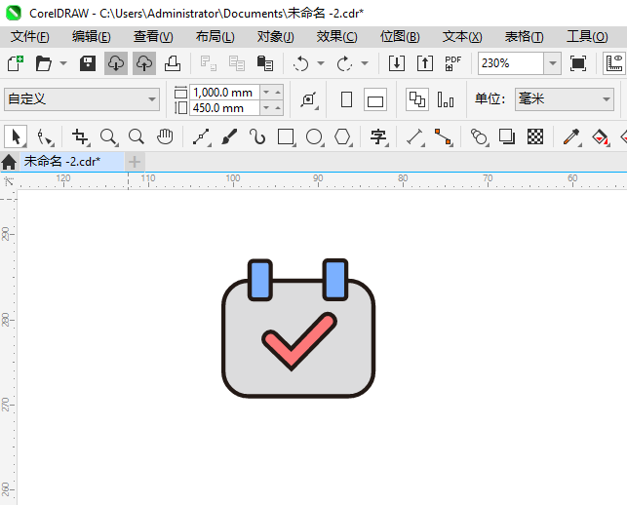Apply layout to all pages
This screenshot has width=627, height=505.
click(417, 99)
